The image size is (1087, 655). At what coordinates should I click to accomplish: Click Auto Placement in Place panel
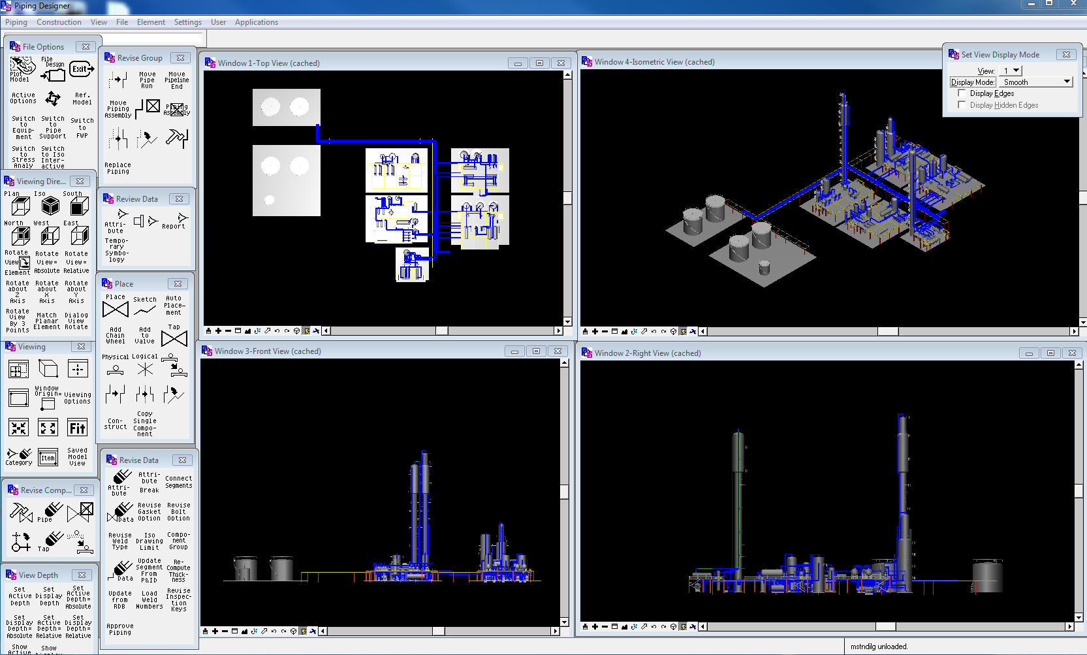174,306
